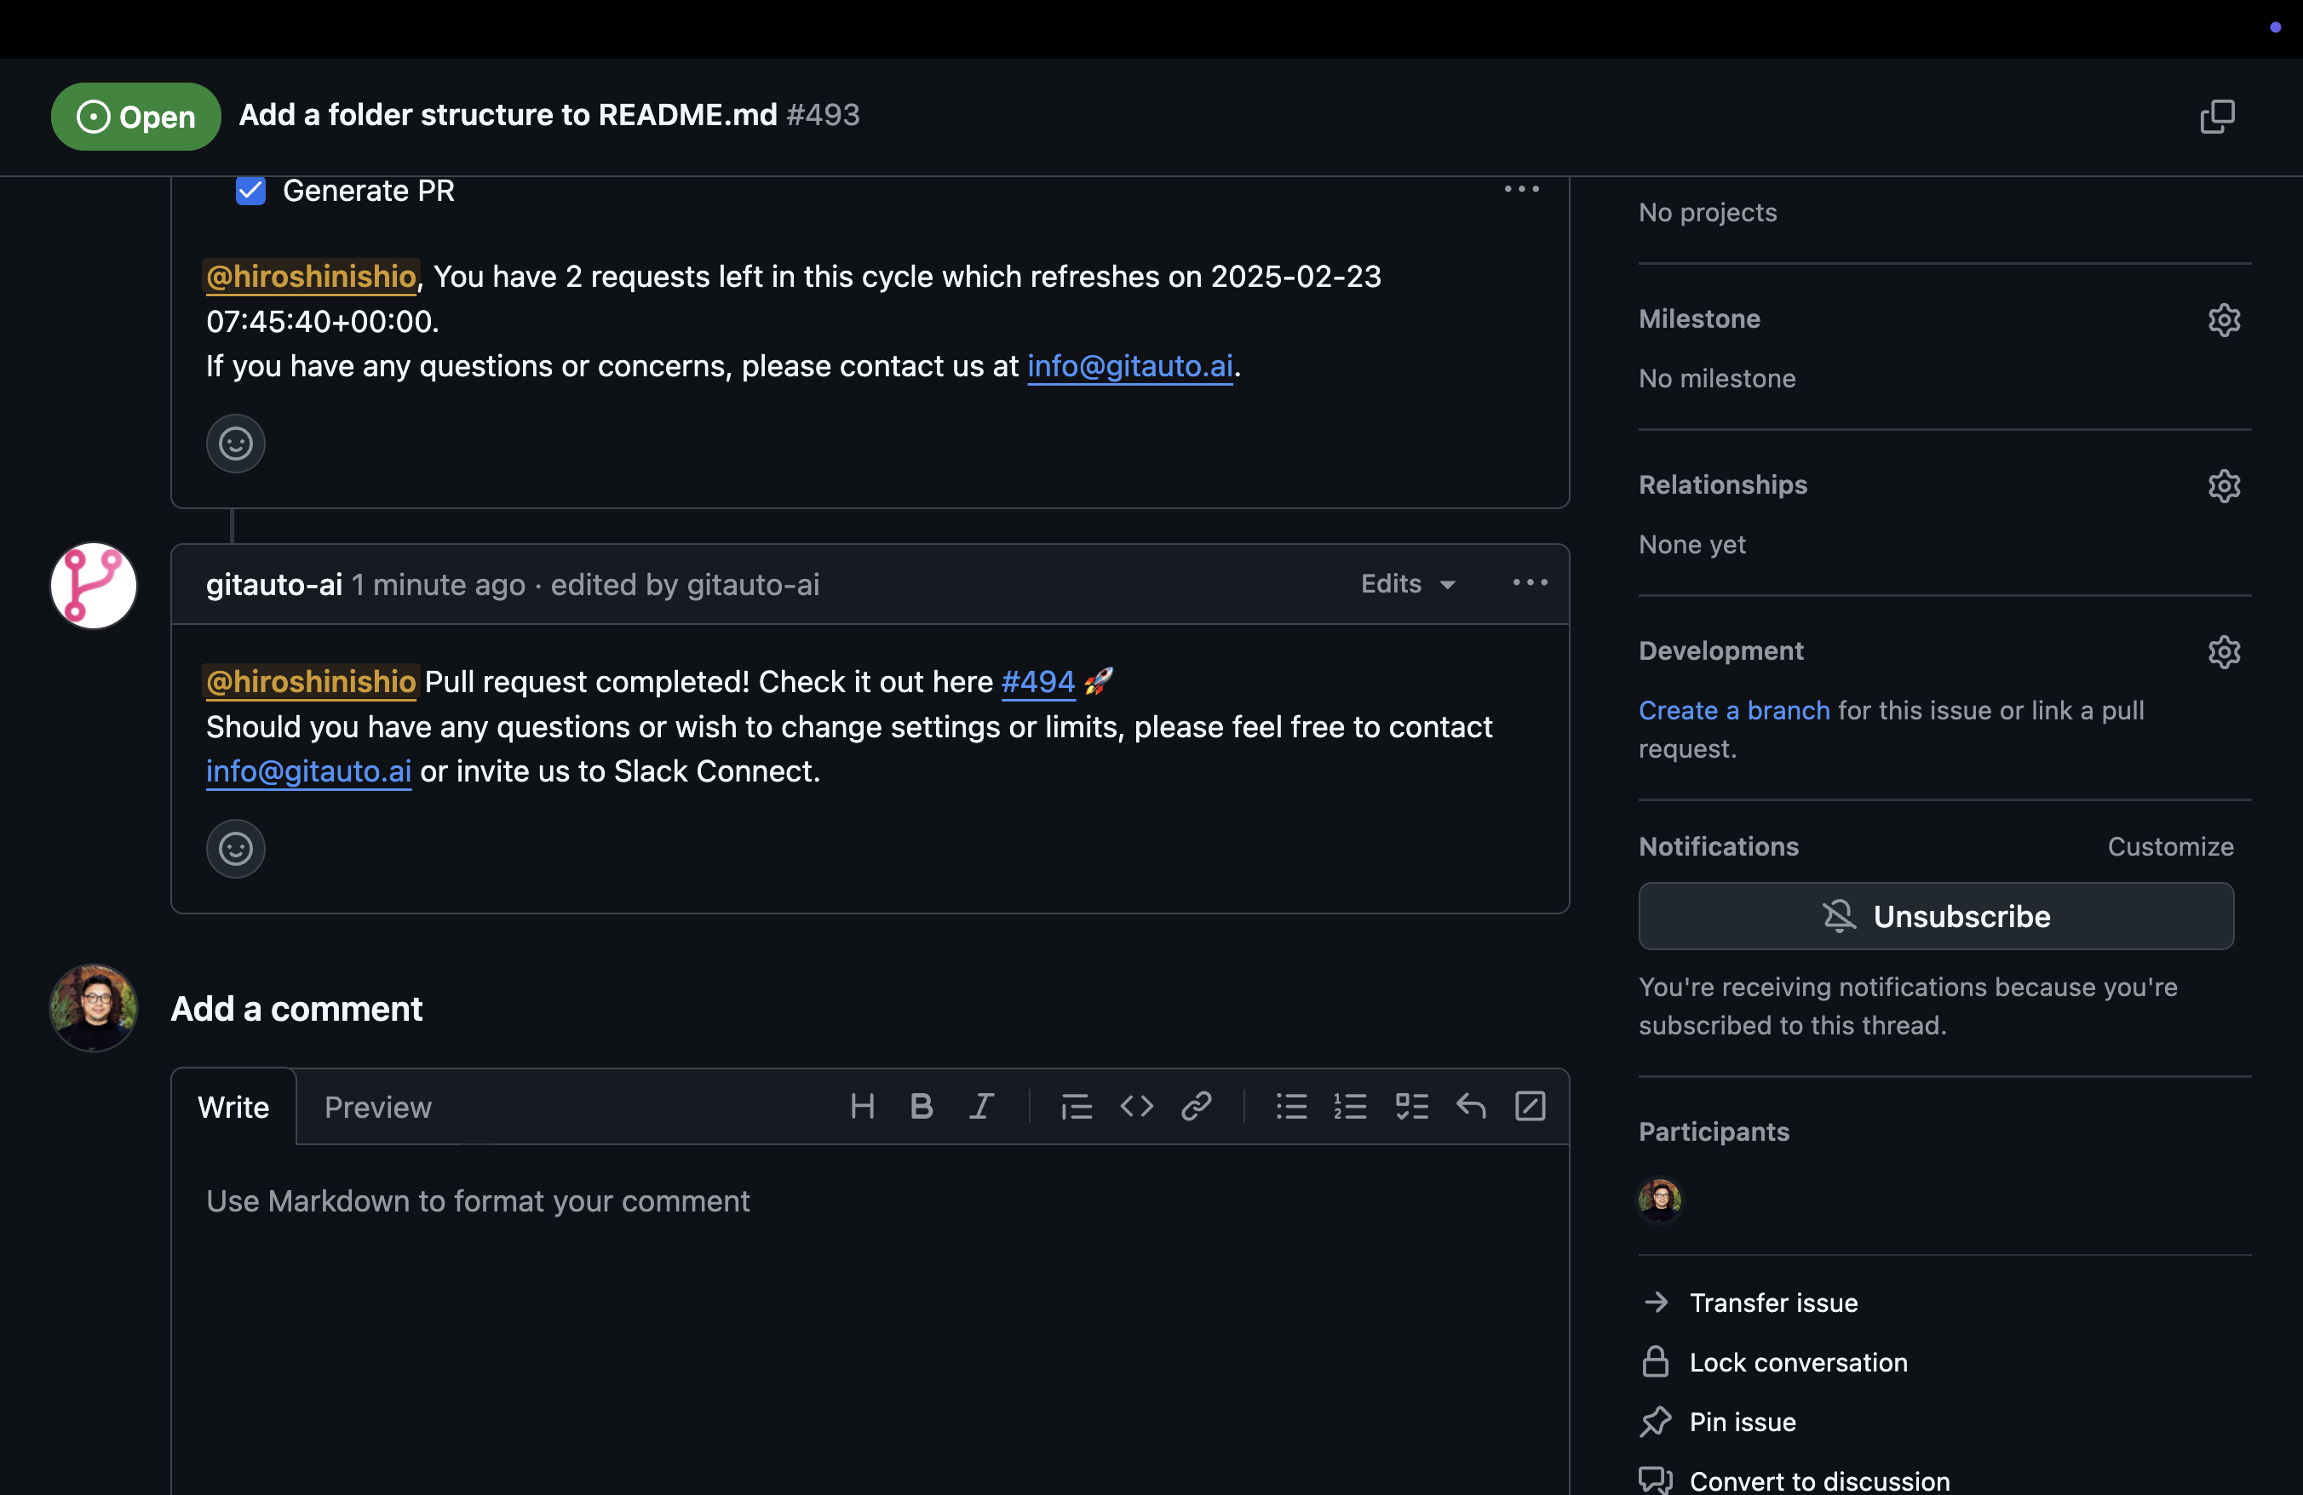Click the unordered list icon
Image resolution: width=2303 pixels, height=1495 pixels.
(1291, 1106)
